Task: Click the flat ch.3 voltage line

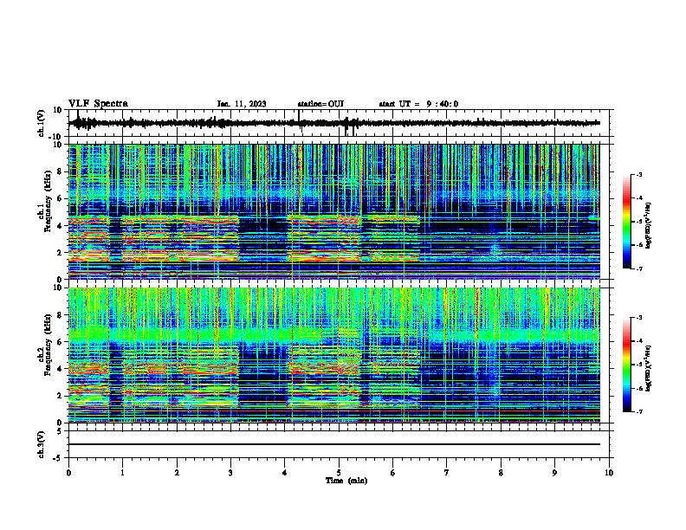Action: coord(334,444)
